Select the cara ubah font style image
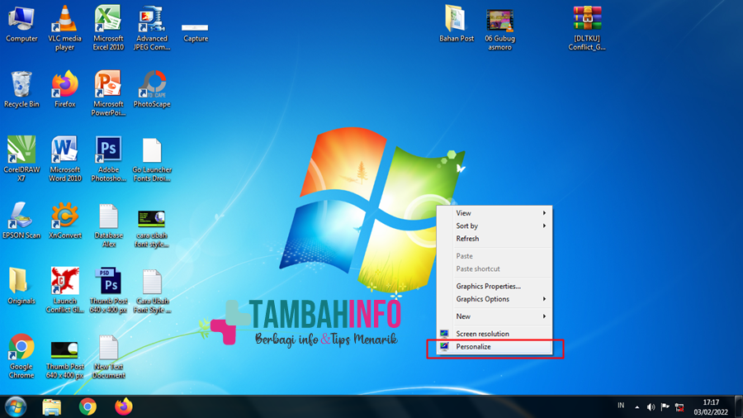Viewport: 743px width, 418px height. click(x=152, y=230)
